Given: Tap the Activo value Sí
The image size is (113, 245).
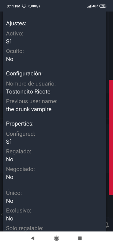Looking at the screenshot, I should point(8,42).
